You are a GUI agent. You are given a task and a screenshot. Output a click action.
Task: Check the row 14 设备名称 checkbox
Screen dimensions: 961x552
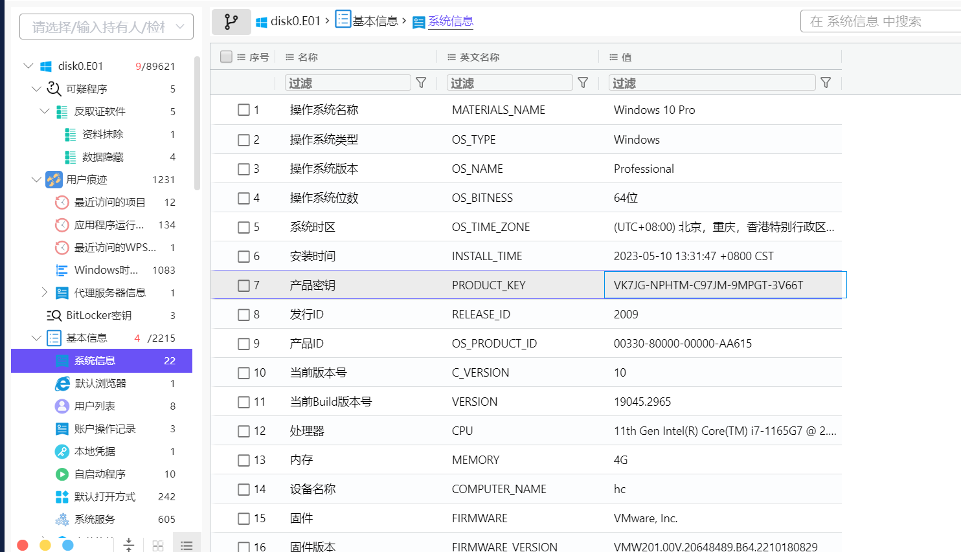point(243,489)
